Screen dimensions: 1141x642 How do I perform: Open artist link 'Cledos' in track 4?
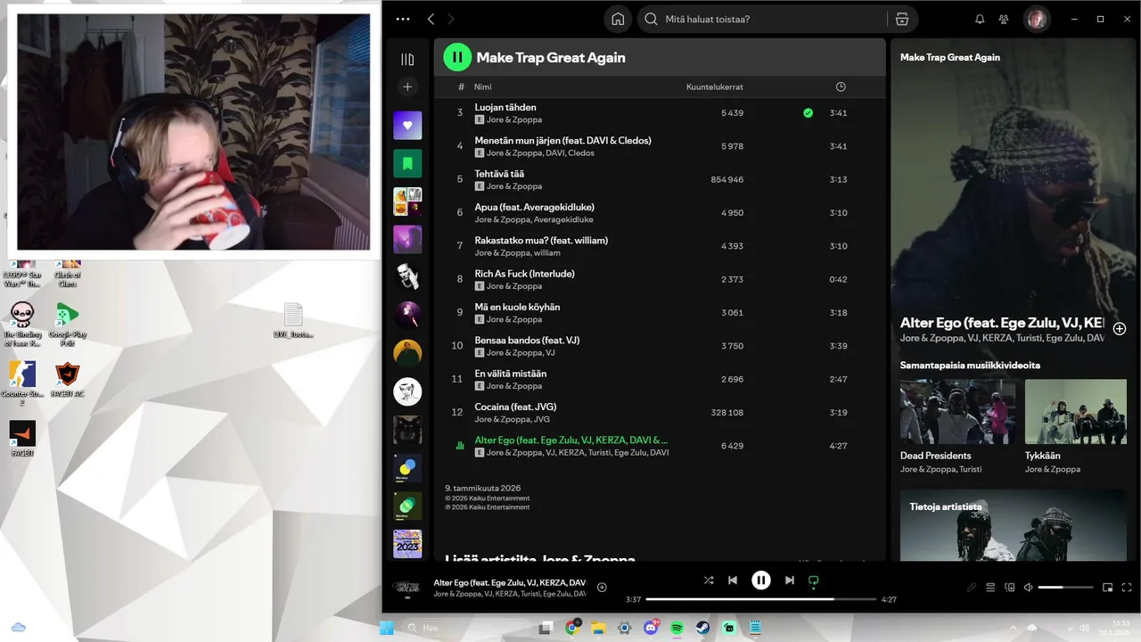(x=581, y=153)
